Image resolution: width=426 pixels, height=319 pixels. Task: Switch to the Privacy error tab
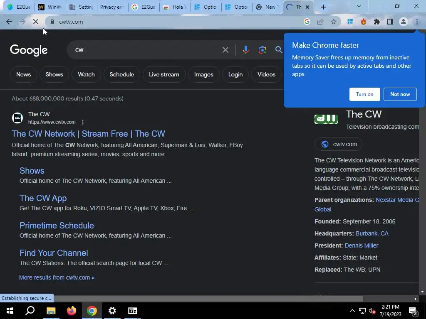click(x=112, y=7)
